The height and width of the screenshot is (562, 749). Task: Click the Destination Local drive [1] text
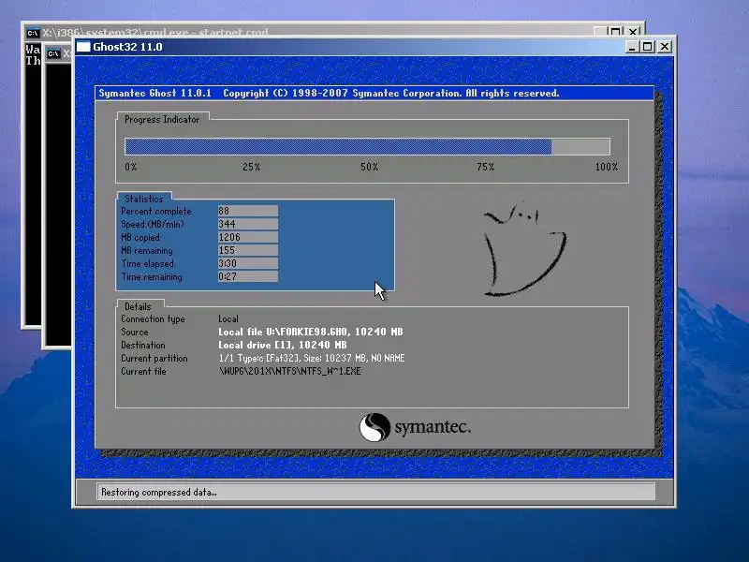click(283, 345)
